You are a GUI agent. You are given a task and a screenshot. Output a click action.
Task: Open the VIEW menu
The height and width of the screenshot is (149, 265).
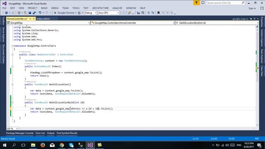point(21,8)
